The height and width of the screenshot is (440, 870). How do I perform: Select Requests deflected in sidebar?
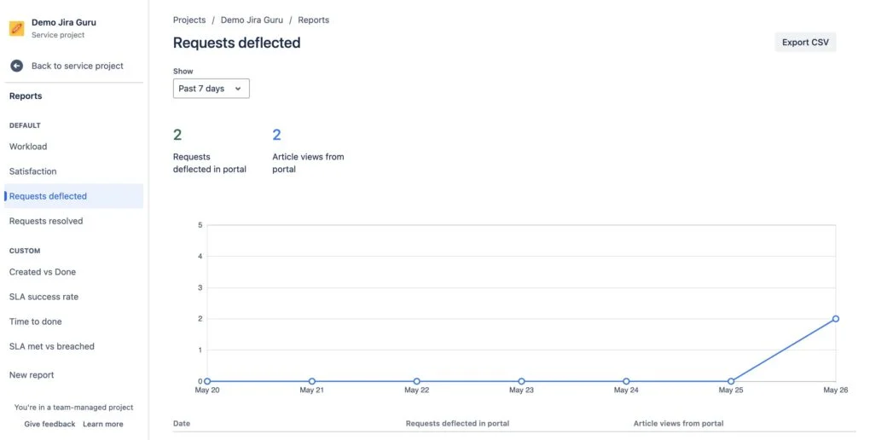point(74,196)
